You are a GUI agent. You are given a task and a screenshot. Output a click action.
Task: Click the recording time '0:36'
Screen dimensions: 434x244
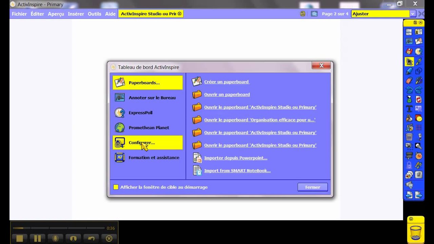111,228
